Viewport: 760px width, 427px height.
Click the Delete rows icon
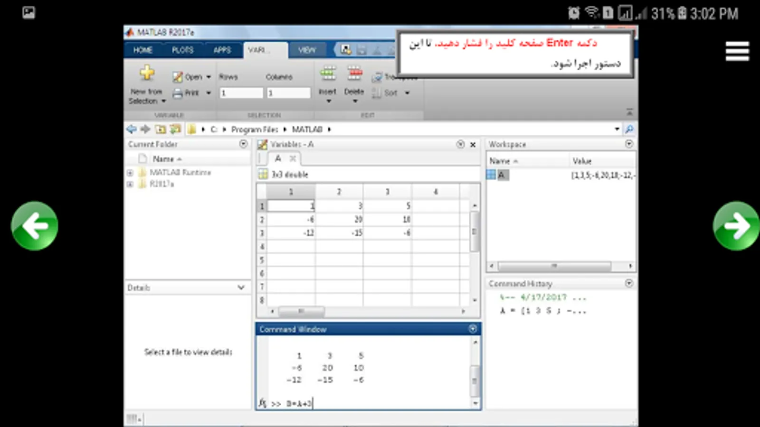[x=354, y=74]
